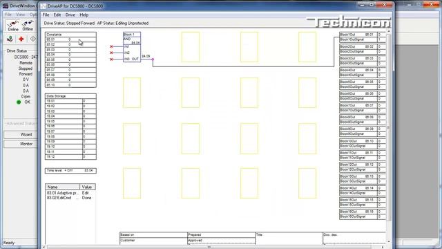Click the red cross icon in DriveWindow toolbar
The height and width of the screenshot is (249, 442).
click(21, 39)
